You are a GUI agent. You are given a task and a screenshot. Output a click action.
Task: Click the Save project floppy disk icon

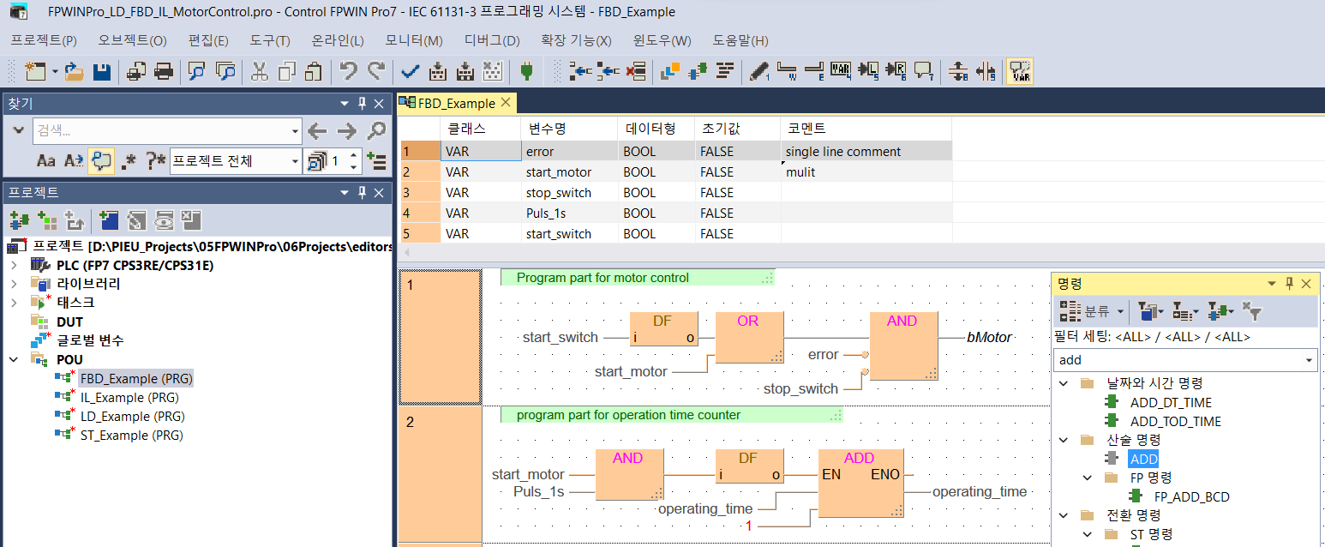point(101,71)
